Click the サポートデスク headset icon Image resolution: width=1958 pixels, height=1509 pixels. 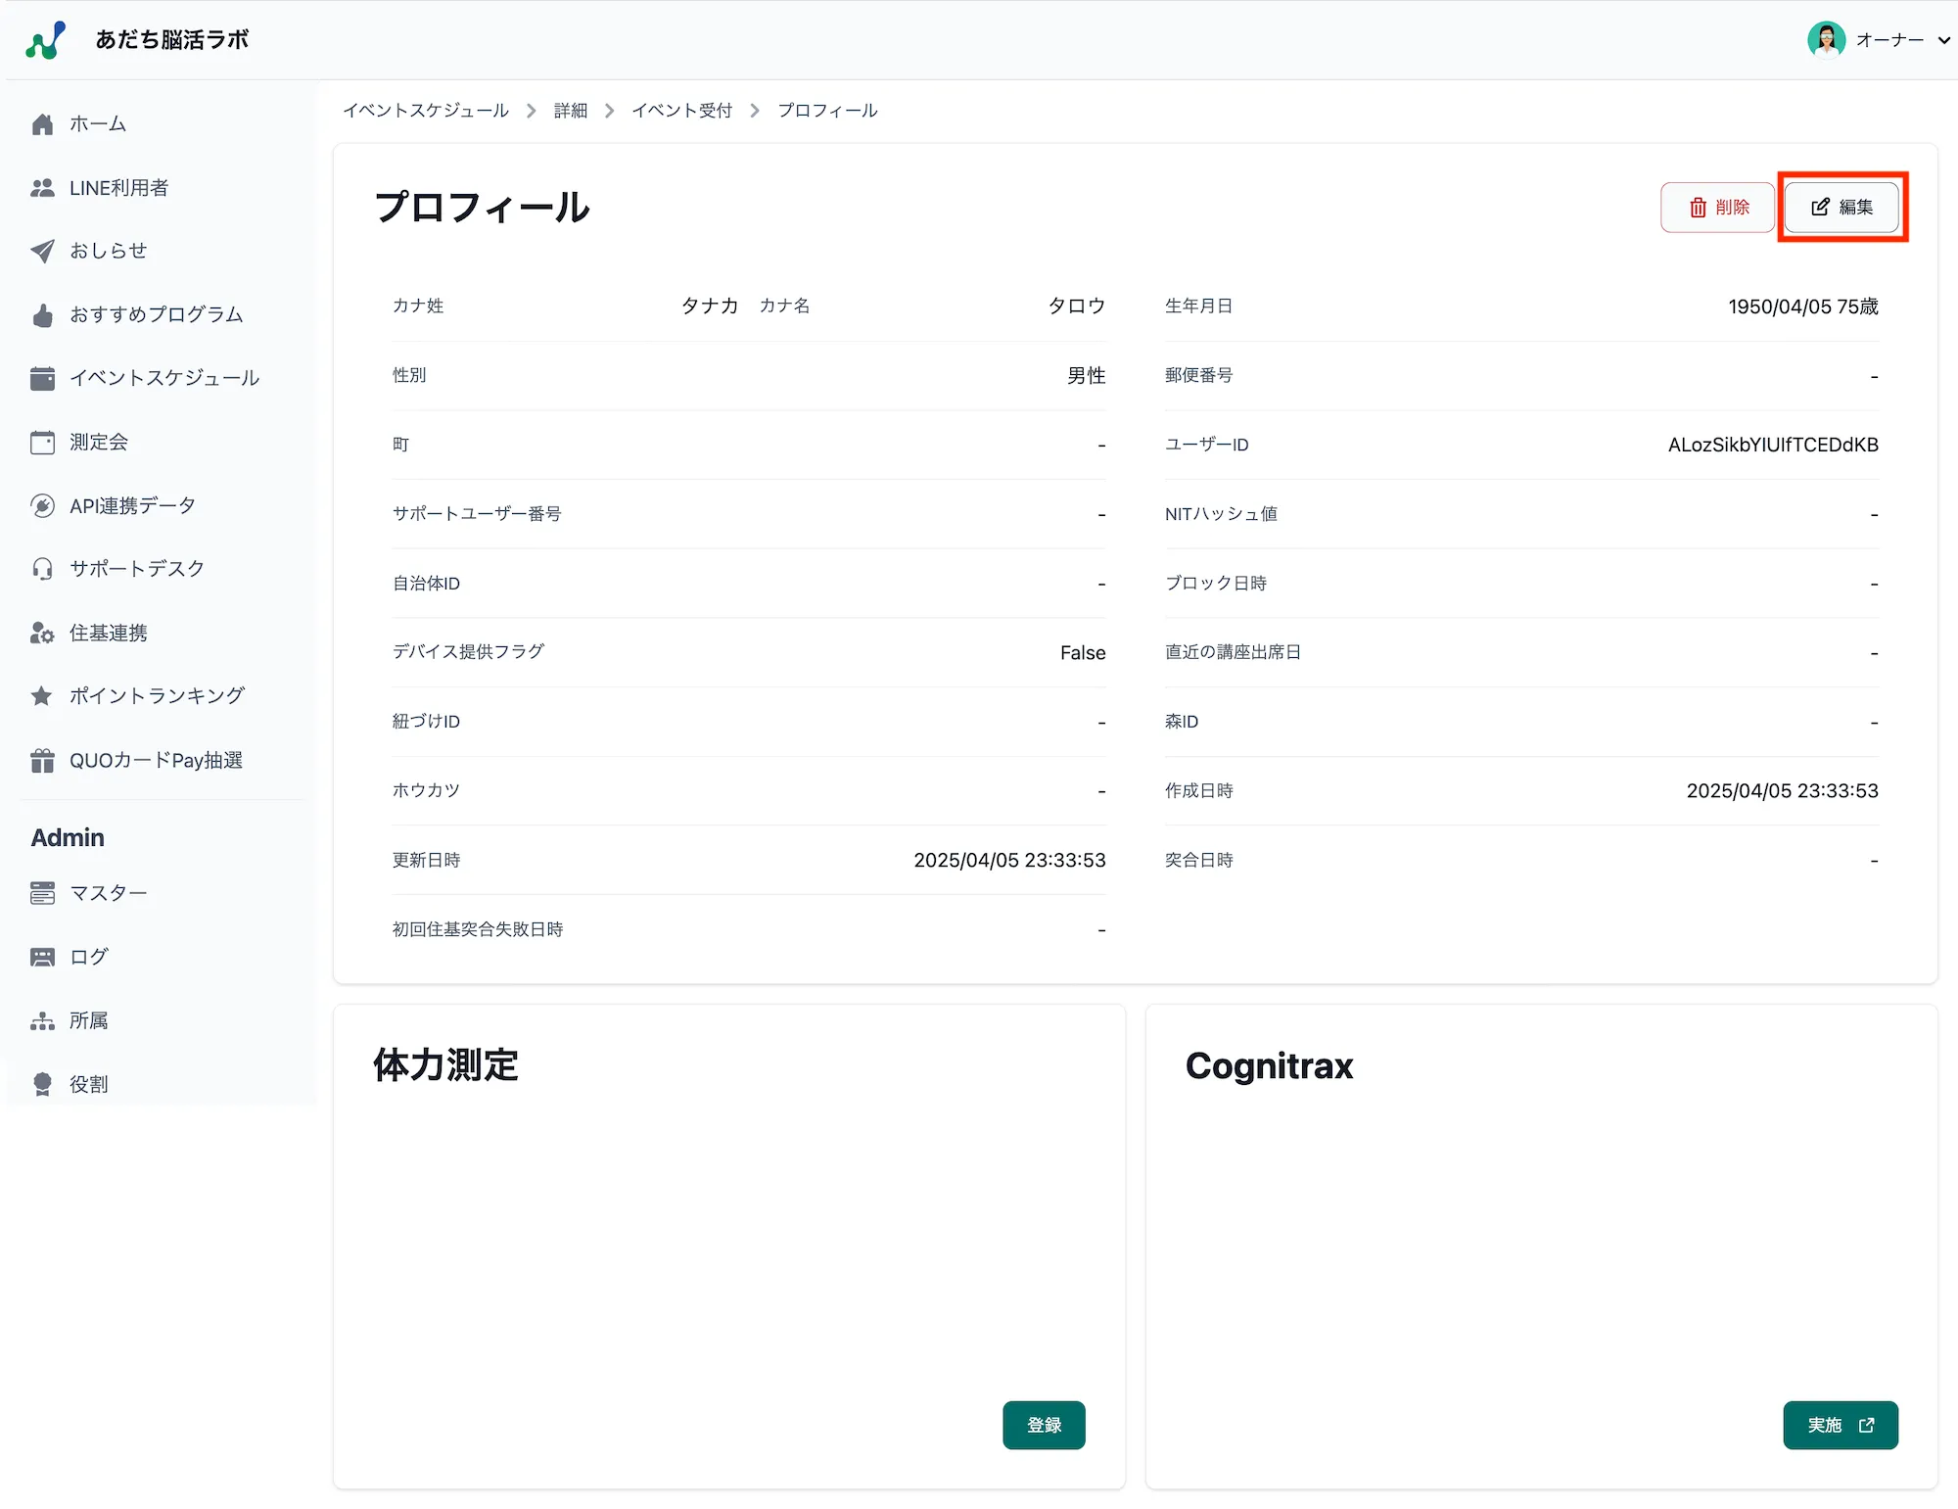[x=43, y=568]
